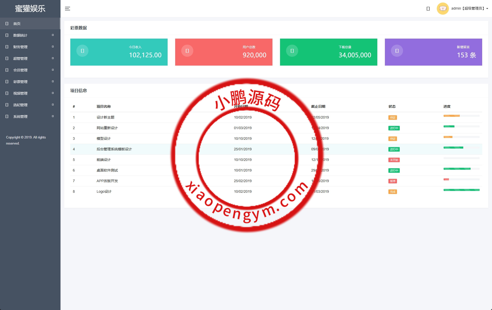Select the 后台管理系统模板设计 table row
Image resolution: width=492 pixels, height=310 pixels.
[x=114, y=149]
